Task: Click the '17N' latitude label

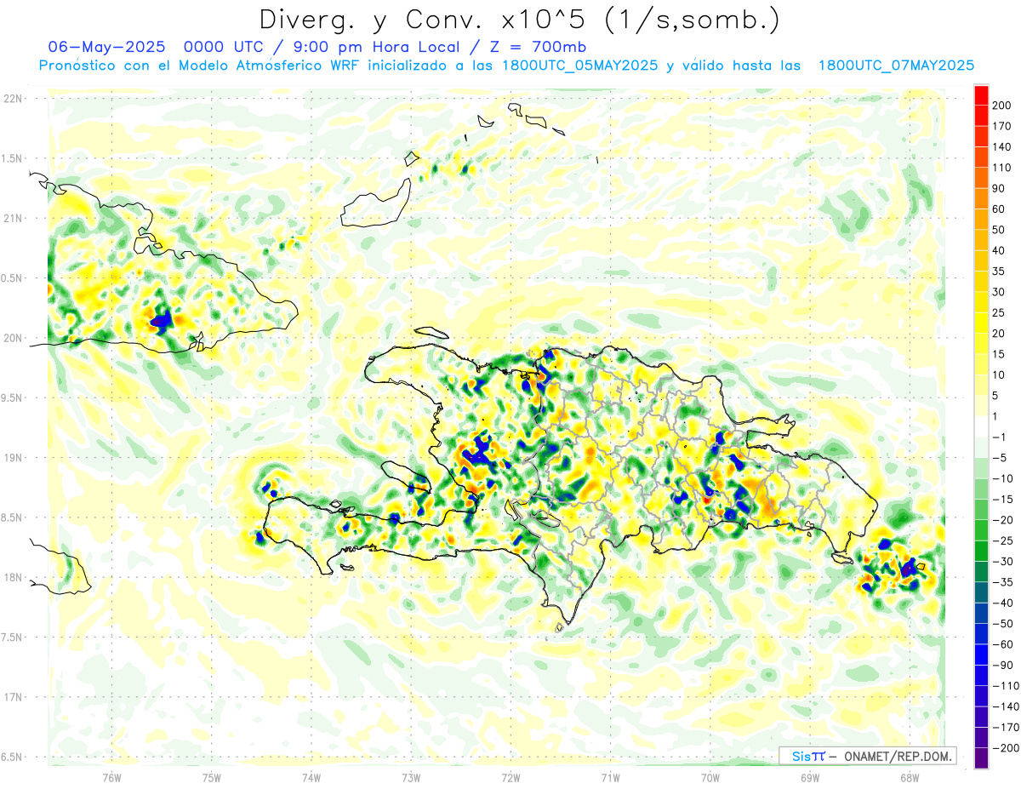Action: point(13,697)
